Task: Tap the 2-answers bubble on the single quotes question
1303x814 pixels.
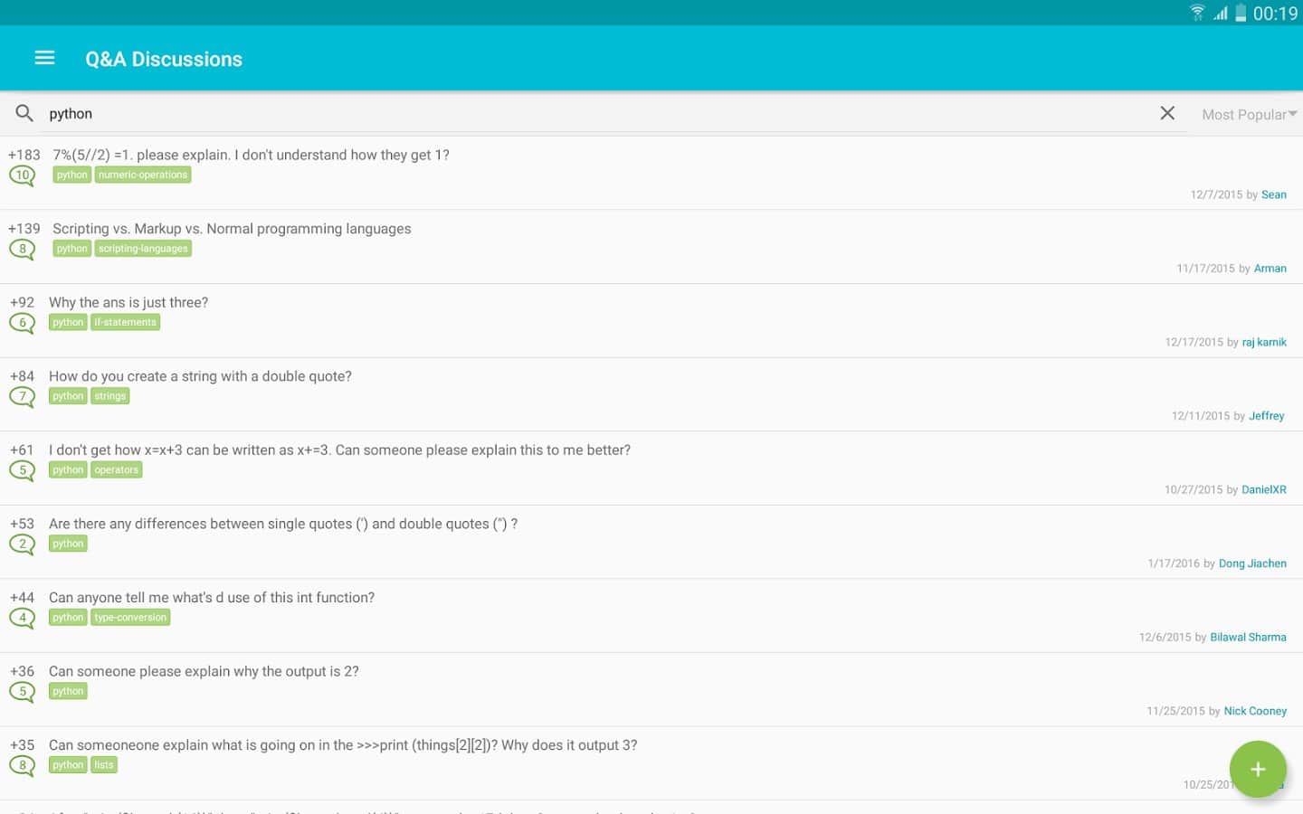Action: 23,544
